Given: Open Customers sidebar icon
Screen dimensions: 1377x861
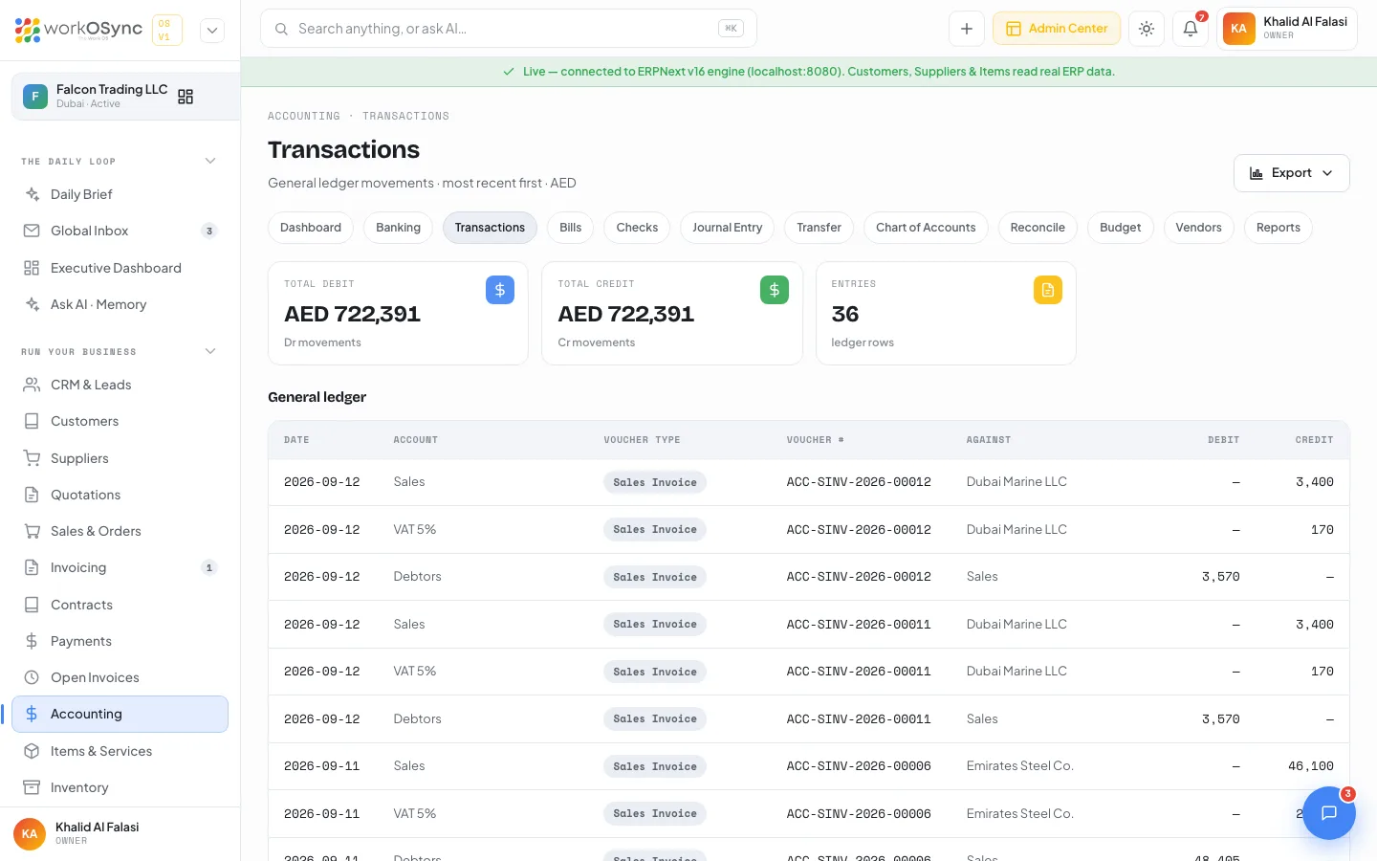Looking at the screenshot, I should pyautogui.click(x=32, y=421).
